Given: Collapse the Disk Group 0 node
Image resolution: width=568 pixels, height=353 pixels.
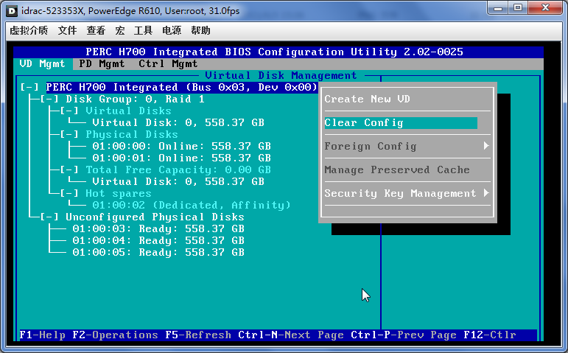Looking at the screenshot, I should tap(49, 99).
